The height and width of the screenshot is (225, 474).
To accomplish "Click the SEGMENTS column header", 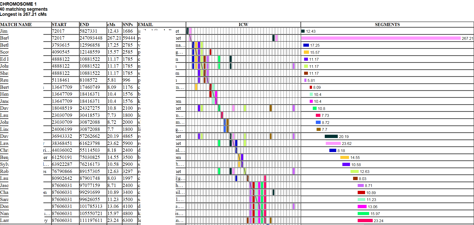I will click(x=387, y=24).
